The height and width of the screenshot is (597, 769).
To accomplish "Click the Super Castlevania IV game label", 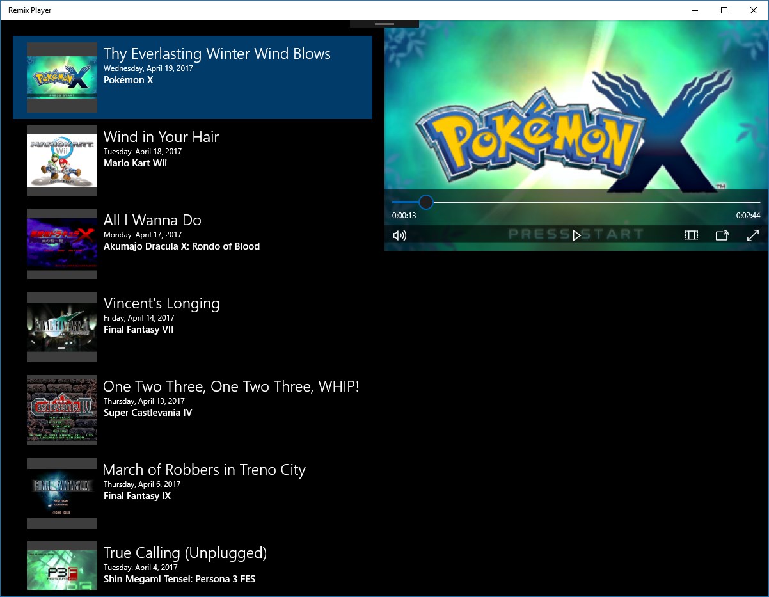I will [x=148, y=413].
